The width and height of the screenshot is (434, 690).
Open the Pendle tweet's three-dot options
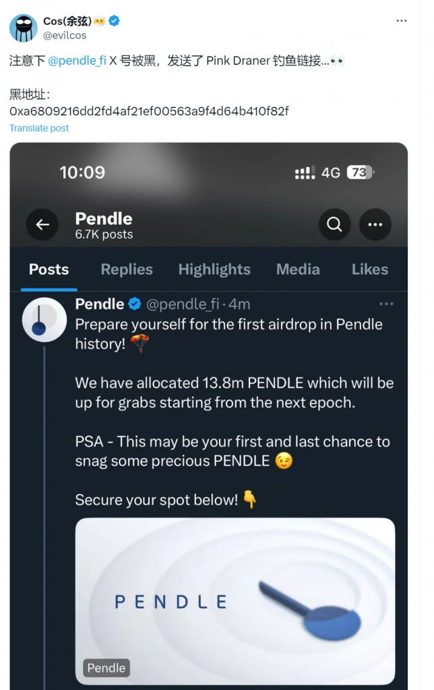click(x=385, y=304)
